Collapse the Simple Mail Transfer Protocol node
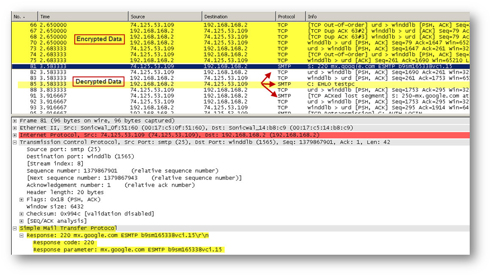 click(x=14, y=228)
